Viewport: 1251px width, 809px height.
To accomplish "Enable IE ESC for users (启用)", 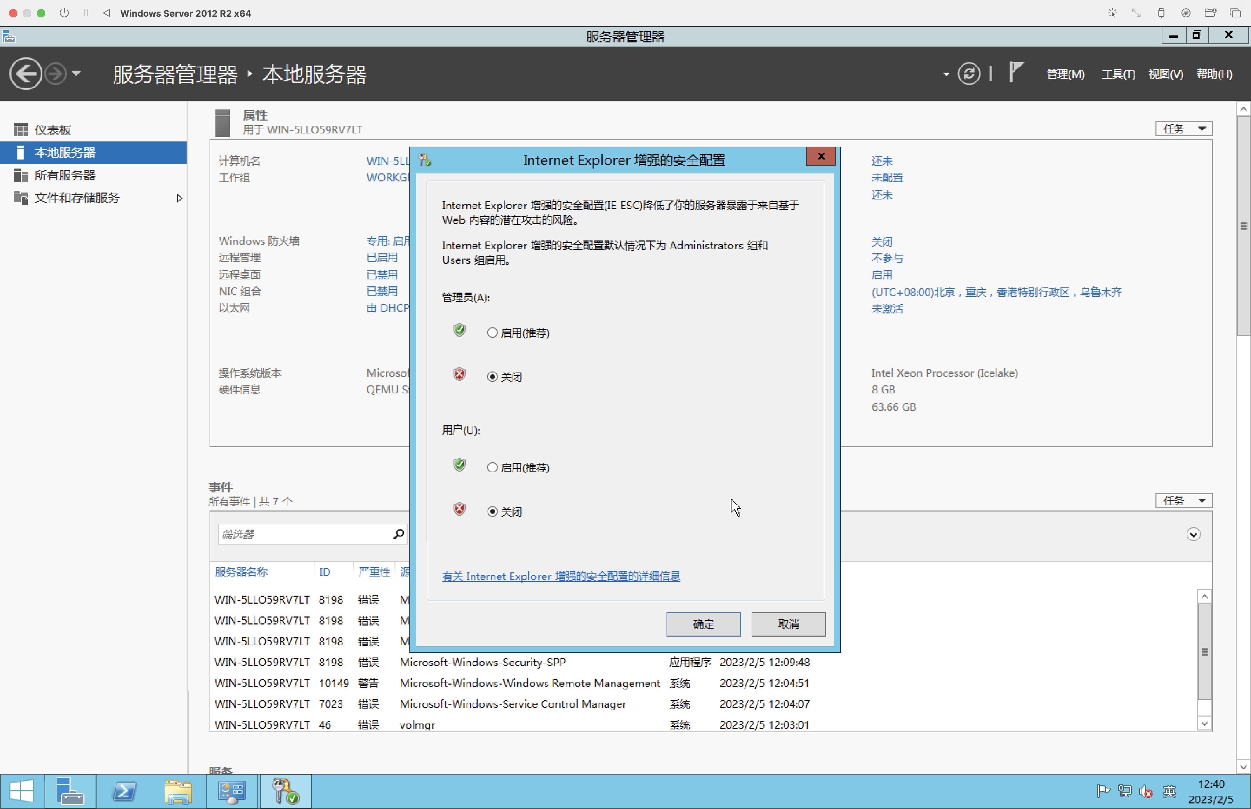I will point(492,467).
